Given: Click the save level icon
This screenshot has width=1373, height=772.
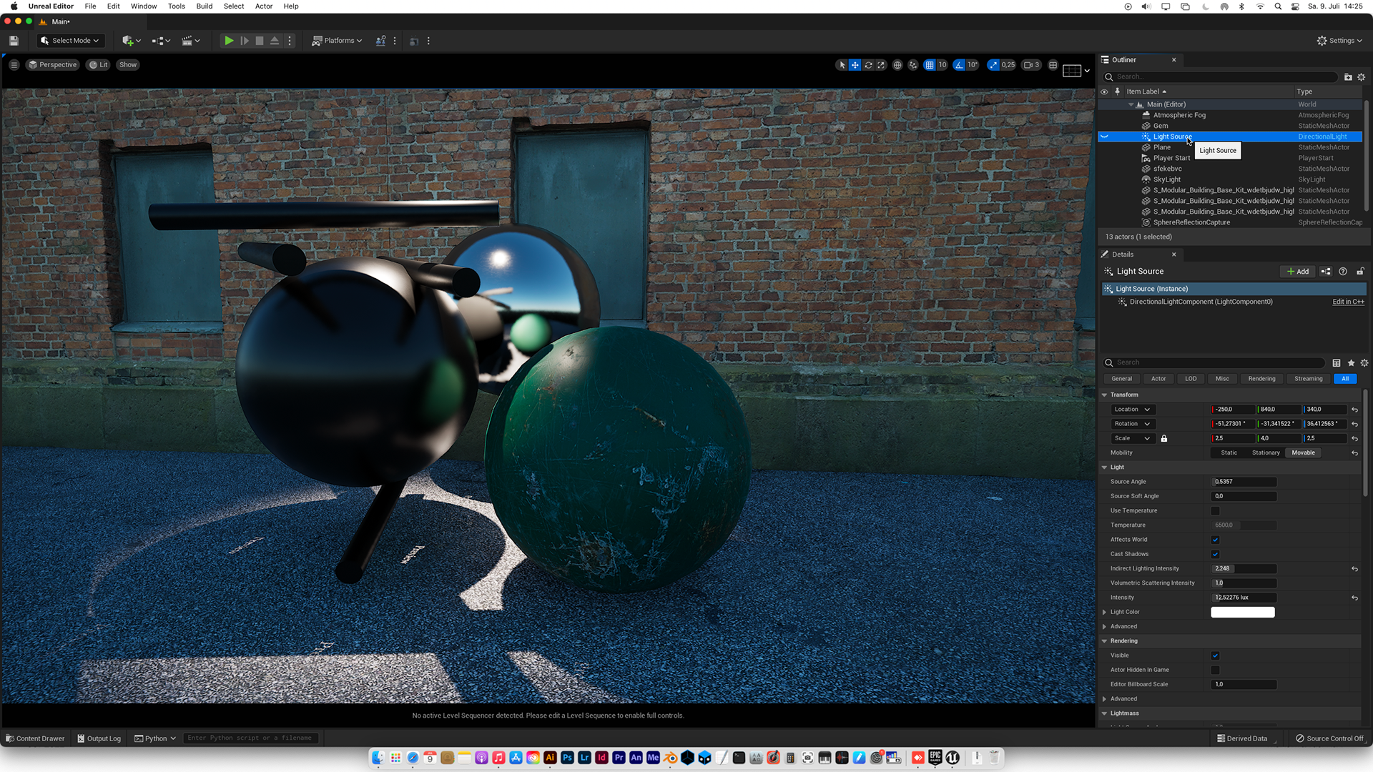Looking at the screenshot, I should point(14,41).
